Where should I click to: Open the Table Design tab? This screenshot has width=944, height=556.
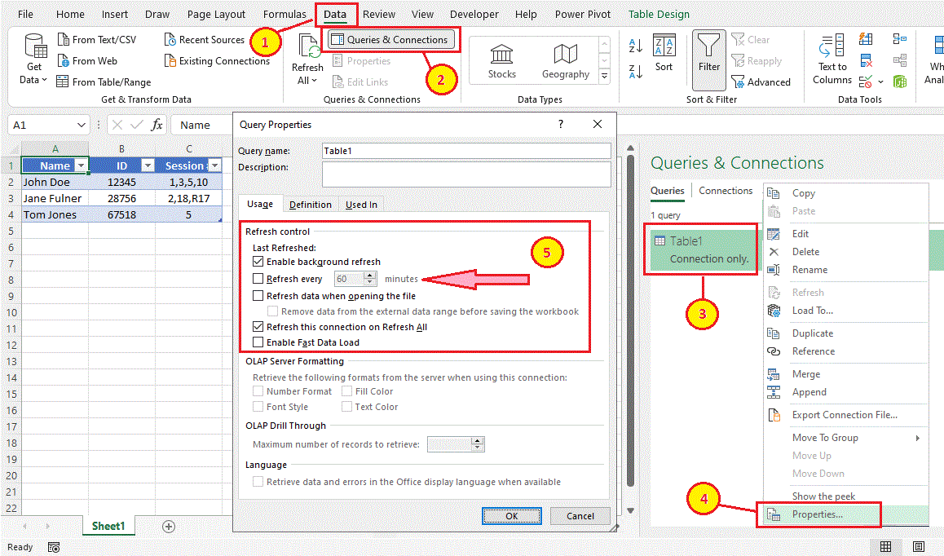pos(659,14)
